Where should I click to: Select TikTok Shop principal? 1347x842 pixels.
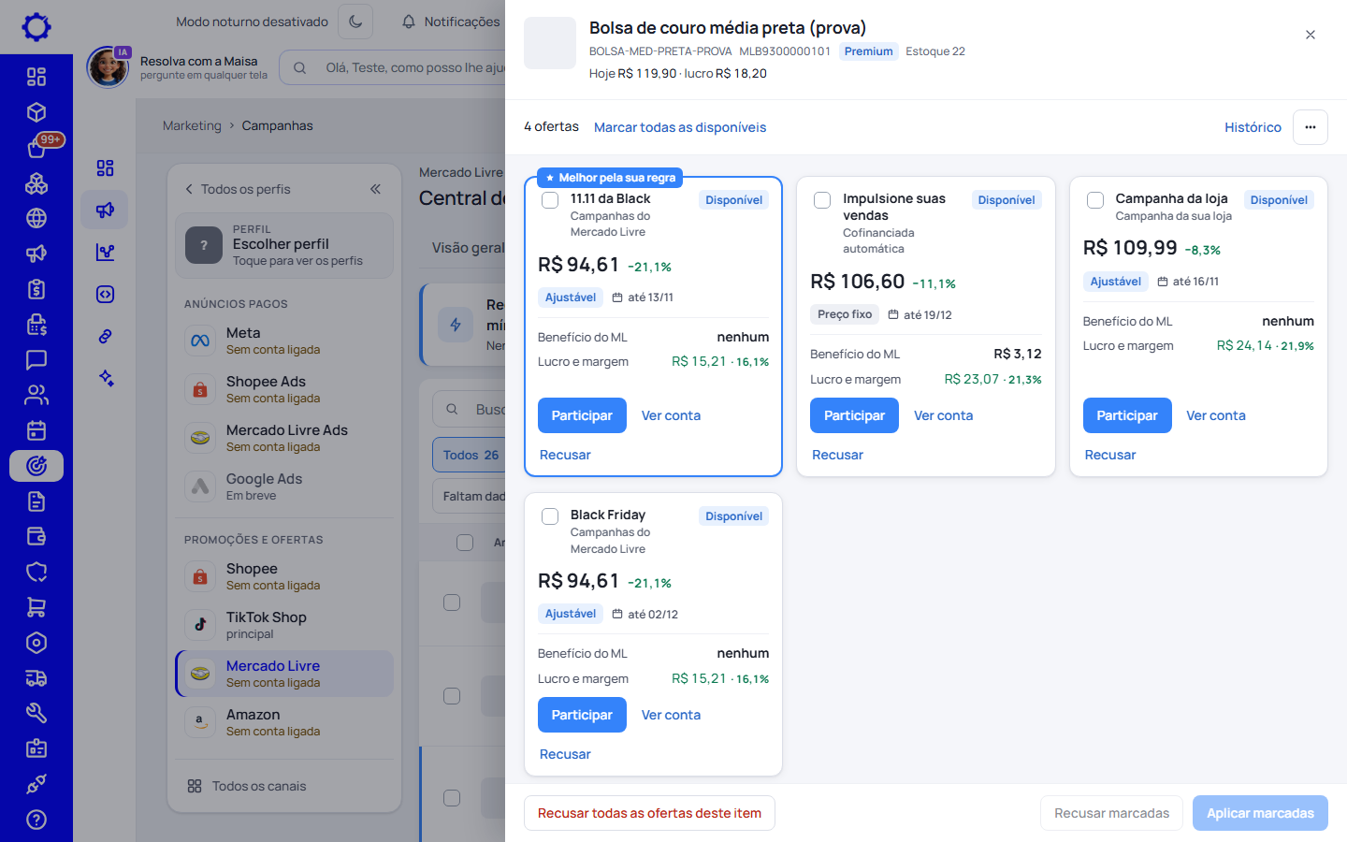284,625
